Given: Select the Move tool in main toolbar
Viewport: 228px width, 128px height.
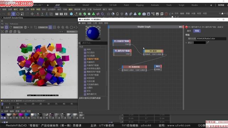Looking at the screenshot, I should tap(14, 14).
